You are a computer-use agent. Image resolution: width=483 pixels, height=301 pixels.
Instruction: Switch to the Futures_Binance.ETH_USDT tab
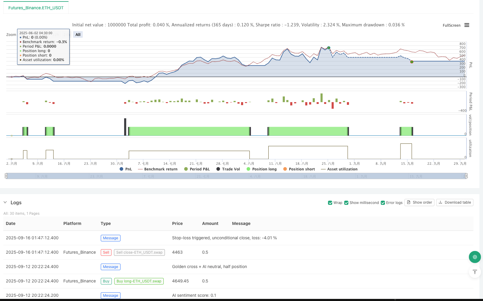tap(36, 8)
